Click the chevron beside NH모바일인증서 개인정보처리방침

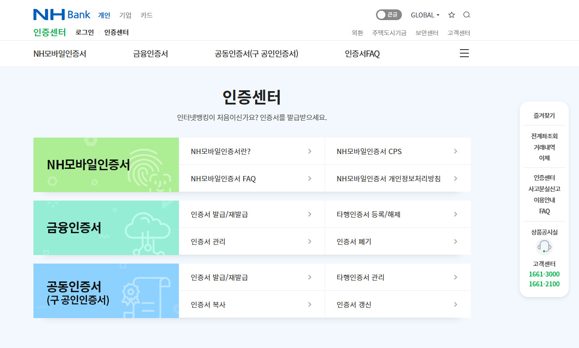[455, 178]
